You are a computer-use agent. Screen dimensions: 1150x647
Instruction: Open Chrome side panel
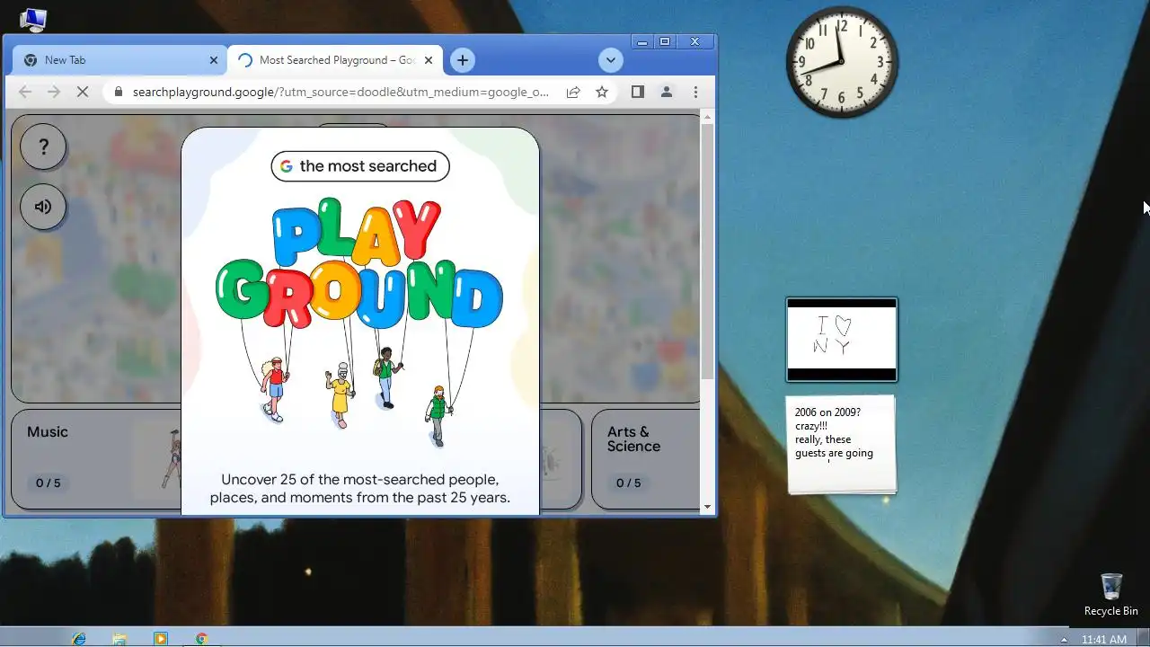pos(638,92)
